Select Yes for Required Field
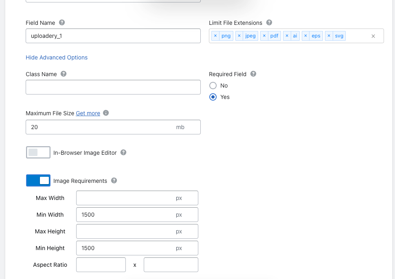395x279 pixels. [213, 97]
